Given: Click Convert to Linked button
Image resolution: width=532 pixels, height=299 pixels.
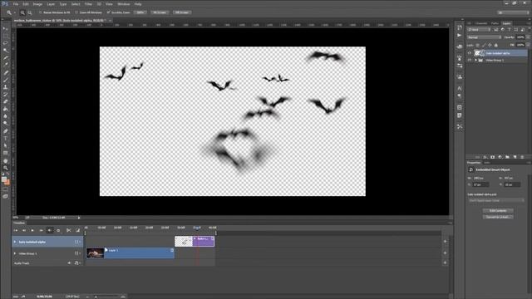Looking at the screenshot, I should 498,217.
